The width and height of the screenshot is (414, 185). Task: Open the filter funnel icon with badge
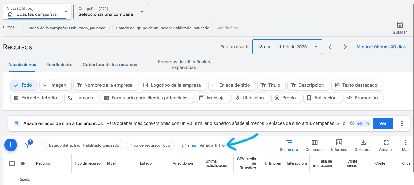point(28,145)
